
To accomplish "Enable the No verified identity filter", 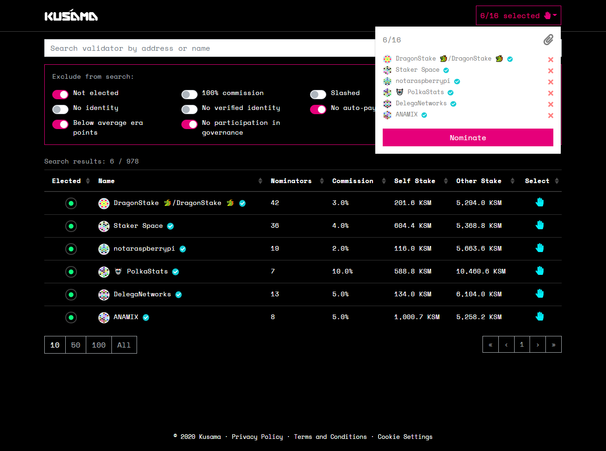I will 189,109.
